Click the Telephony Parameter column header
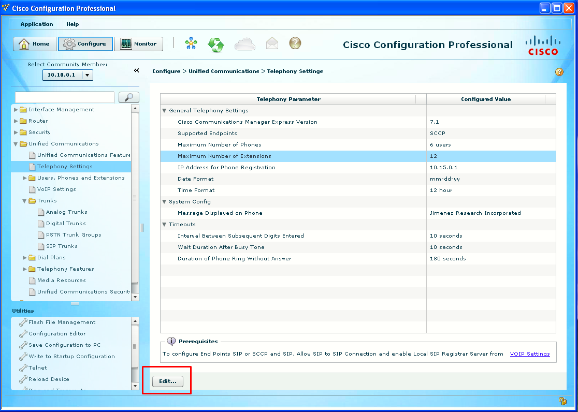This screenshot has height=412, width=578. pyautogui.click(x=288, y=99)
